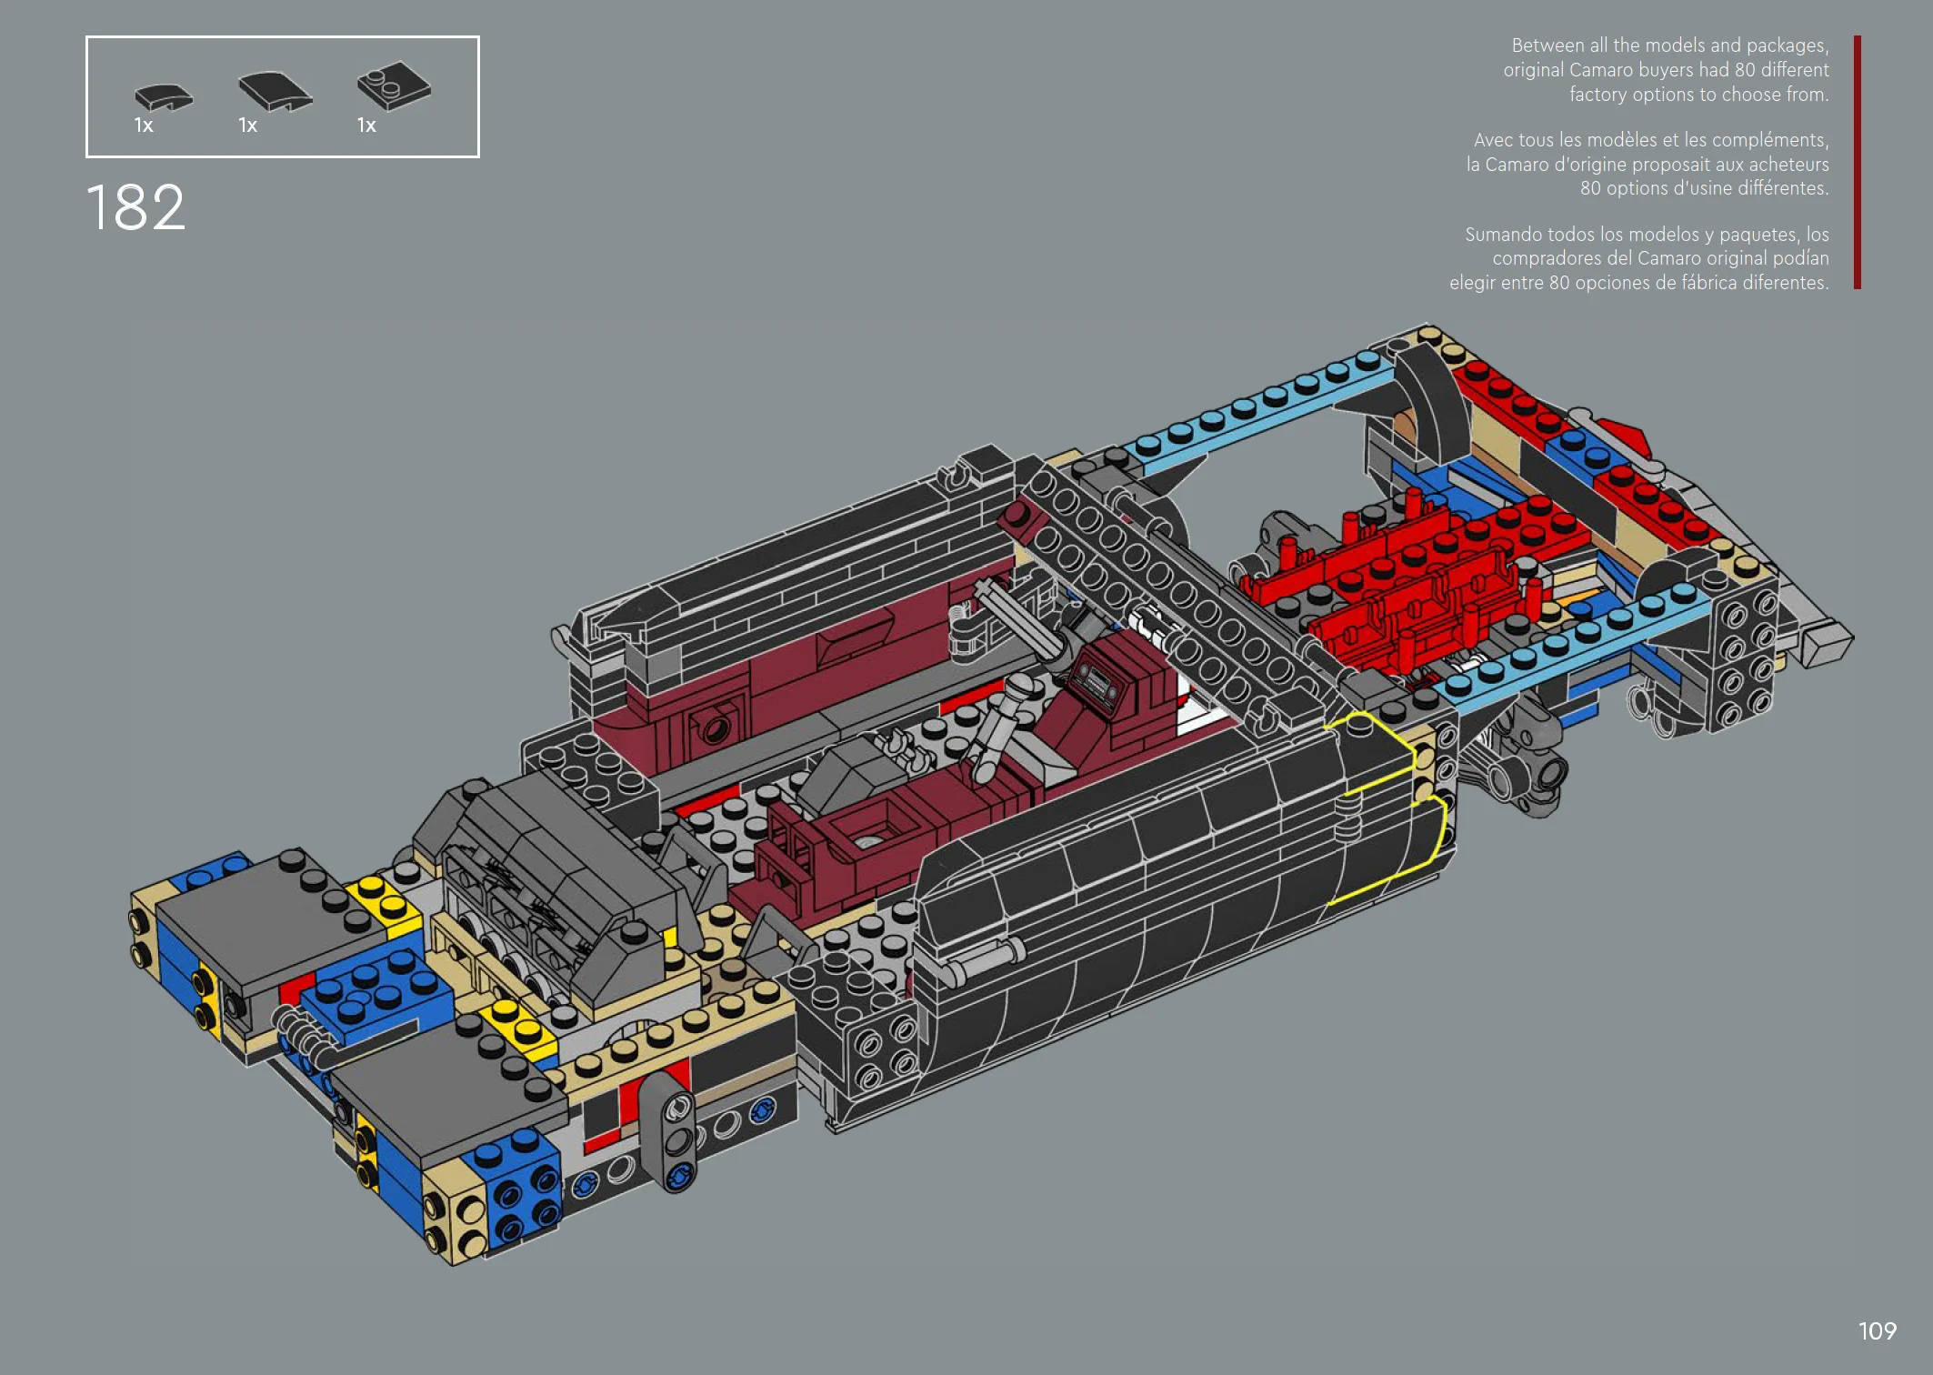Click the small curved slope part icon
Image resolution: width=1933 pixels, height=1375 pixels.
point(164,96)
